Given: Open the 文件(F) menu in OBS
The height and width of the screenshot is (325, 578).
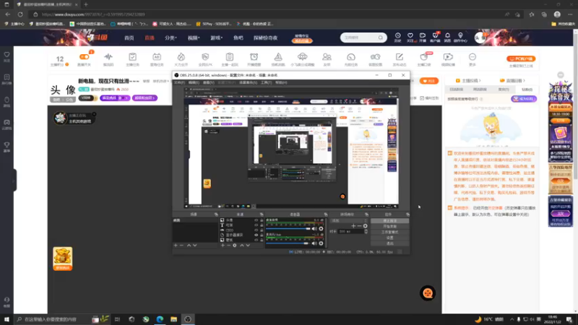Looking at the screenshot, I should pyautogui.click(x=179, y=82).
